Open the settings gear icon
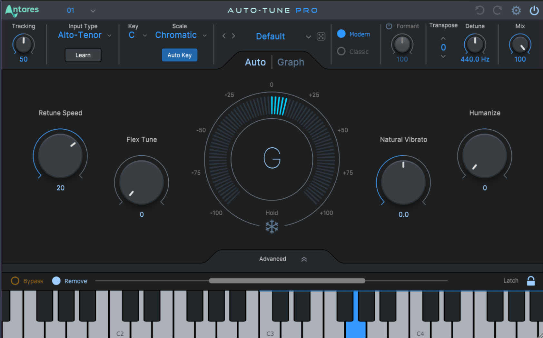This screenshot has height=338, width=543. click(516, 11)
